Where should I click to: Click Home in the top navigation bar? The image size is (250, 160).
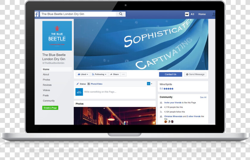pyautogui.click(x=202, y=14)
